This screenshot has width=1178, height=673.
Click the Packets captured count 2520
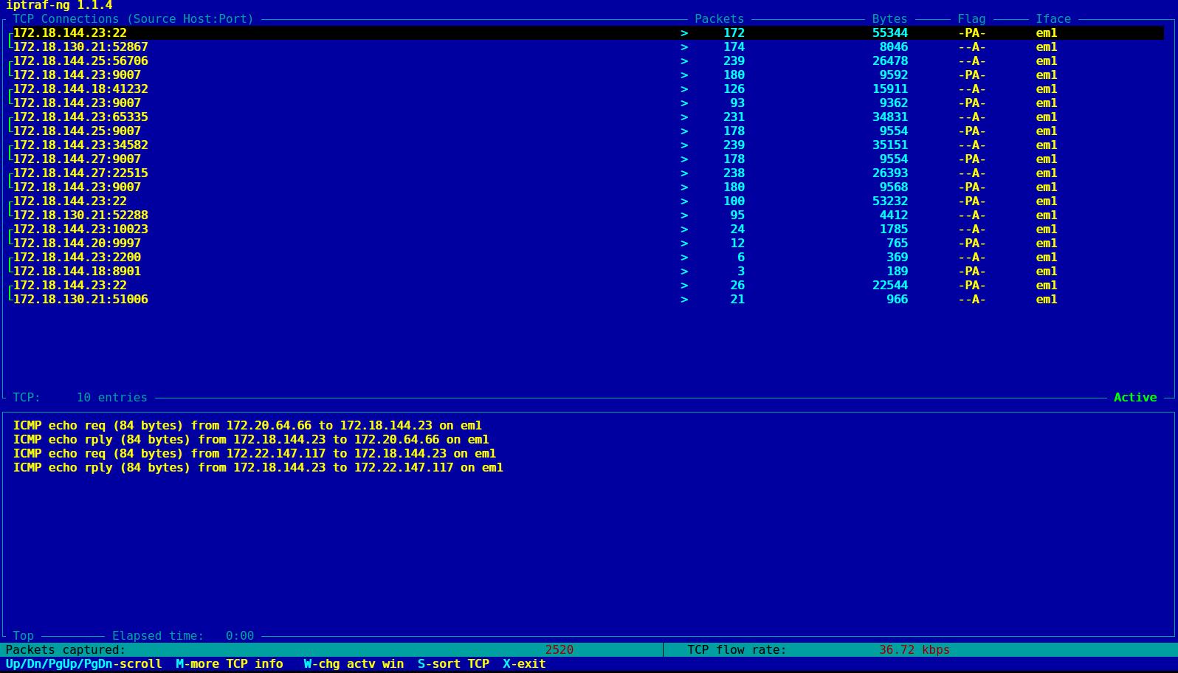(x=559, y=650)
